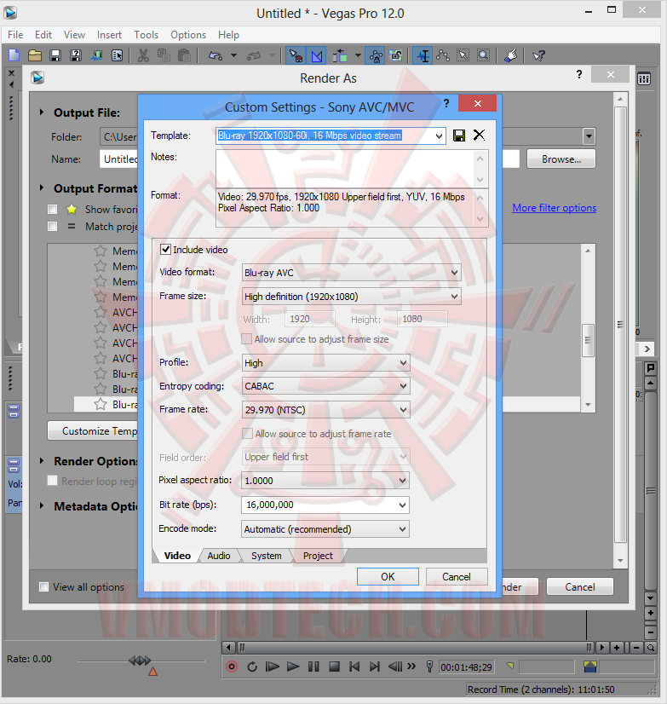Click the timecode field 00:01:48;29
Image resolution: width=667 pixels, height=704 pixels.
click(x=466, y=667)
